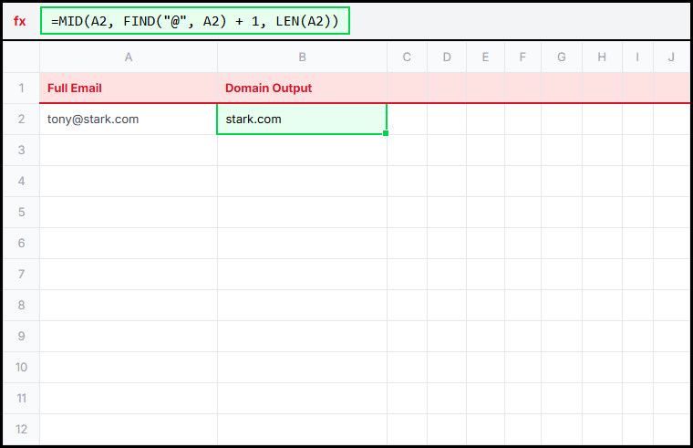Select column A header
Screen dimensions: 693x448
point(128,57)
